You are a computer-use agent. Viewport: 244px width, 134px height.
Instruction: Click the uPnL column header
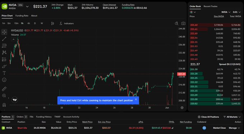[141, 122]
